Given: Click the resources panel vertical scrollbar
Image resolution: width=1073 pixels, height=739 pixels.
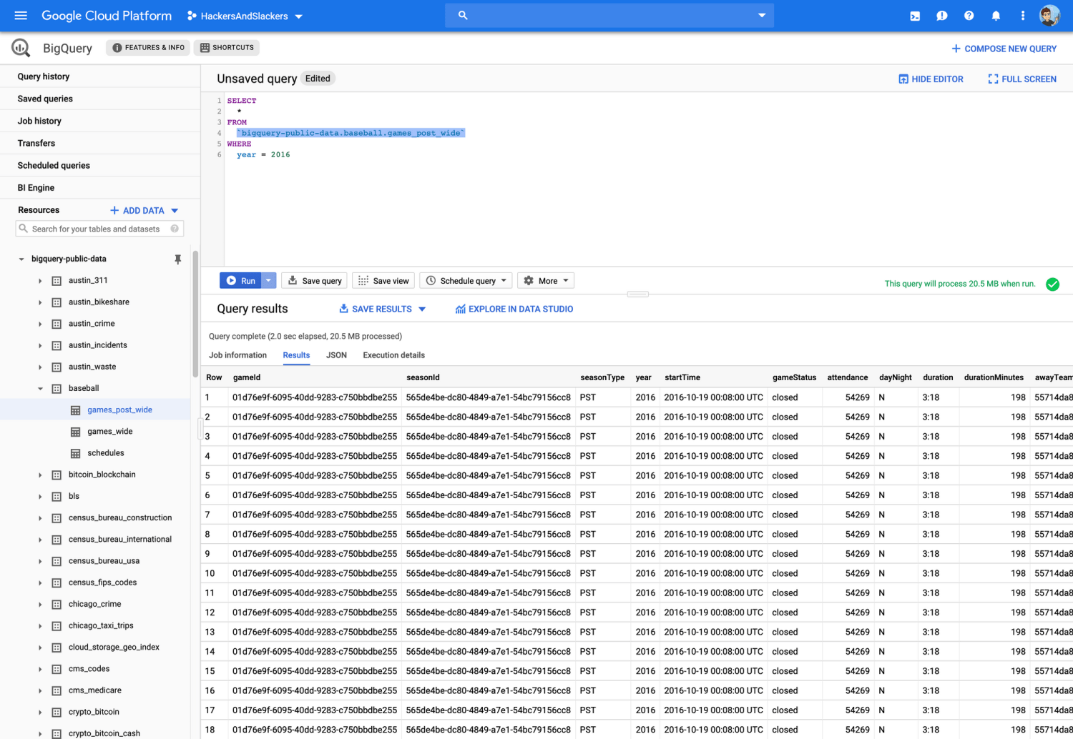Looking at the screenshot, I should click(195, 313).
